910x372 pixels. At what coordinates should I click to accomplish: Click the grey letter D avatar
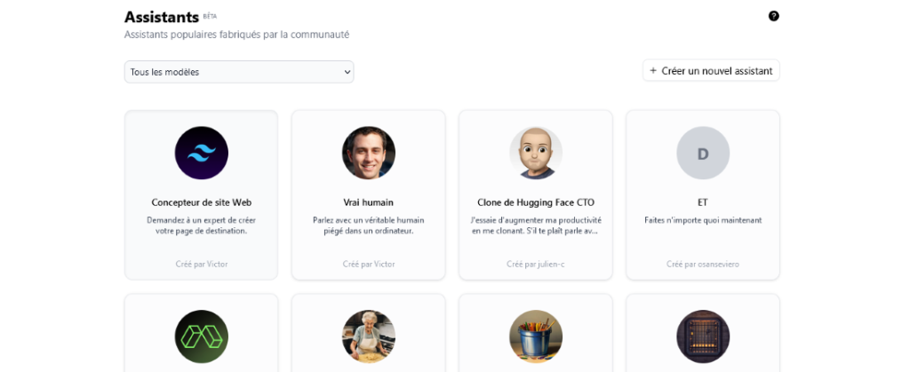pyautogui.click(x=703, y=153)
